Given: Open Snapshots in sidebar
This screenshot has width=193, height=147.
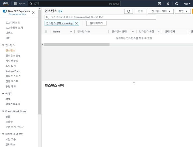Looking at the screenshot, I should 9,122.
